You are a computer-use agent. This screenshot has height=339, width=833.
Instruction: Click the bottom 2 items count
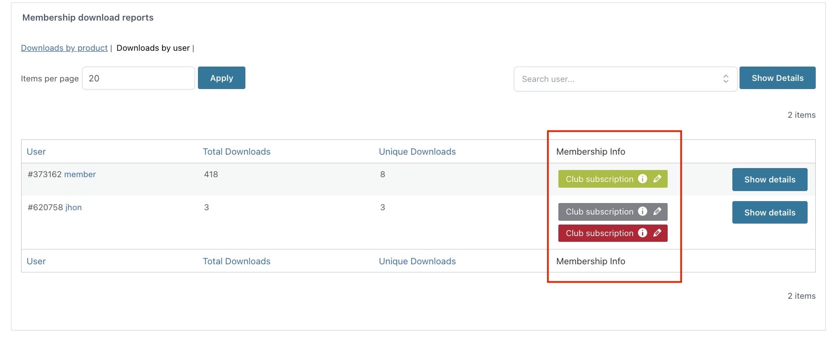tap(801, 296)
